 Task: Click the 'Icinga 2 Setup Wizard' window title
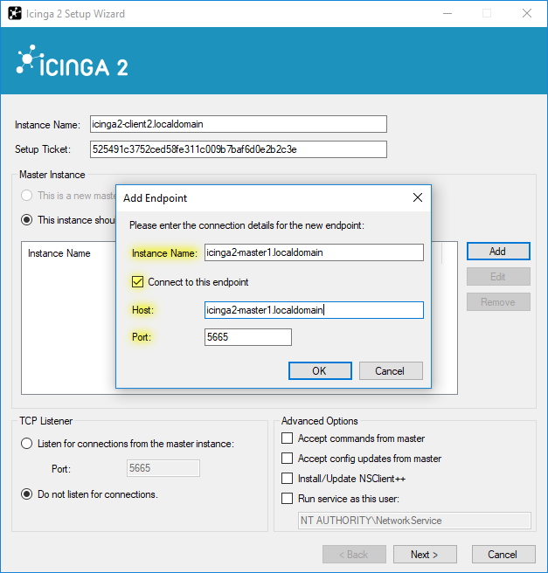pyautogui.click(x=75, y=14)
